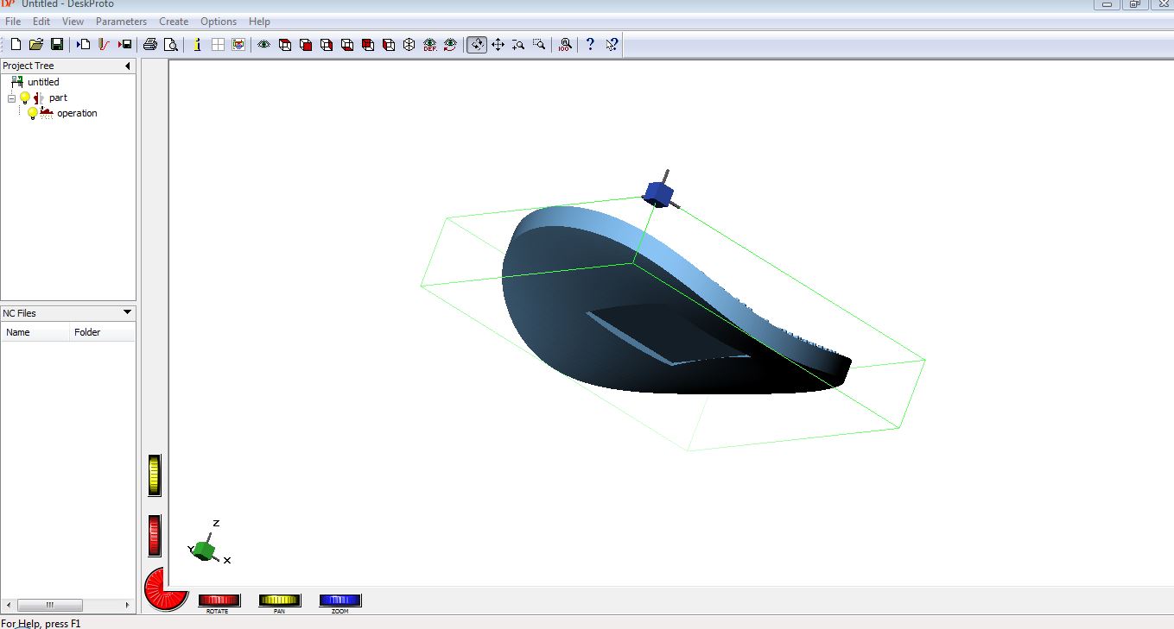This screenshot has height=629, width=1174.
Task: Click the Folder column header
Action: (x=87, y=332)
